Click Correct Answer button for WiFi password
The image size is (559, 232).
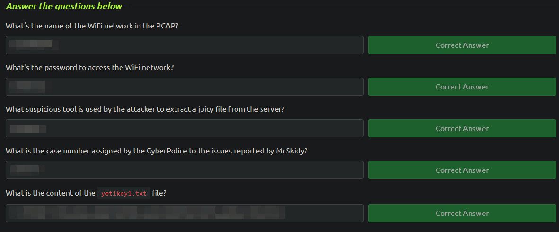click(462, 87)
